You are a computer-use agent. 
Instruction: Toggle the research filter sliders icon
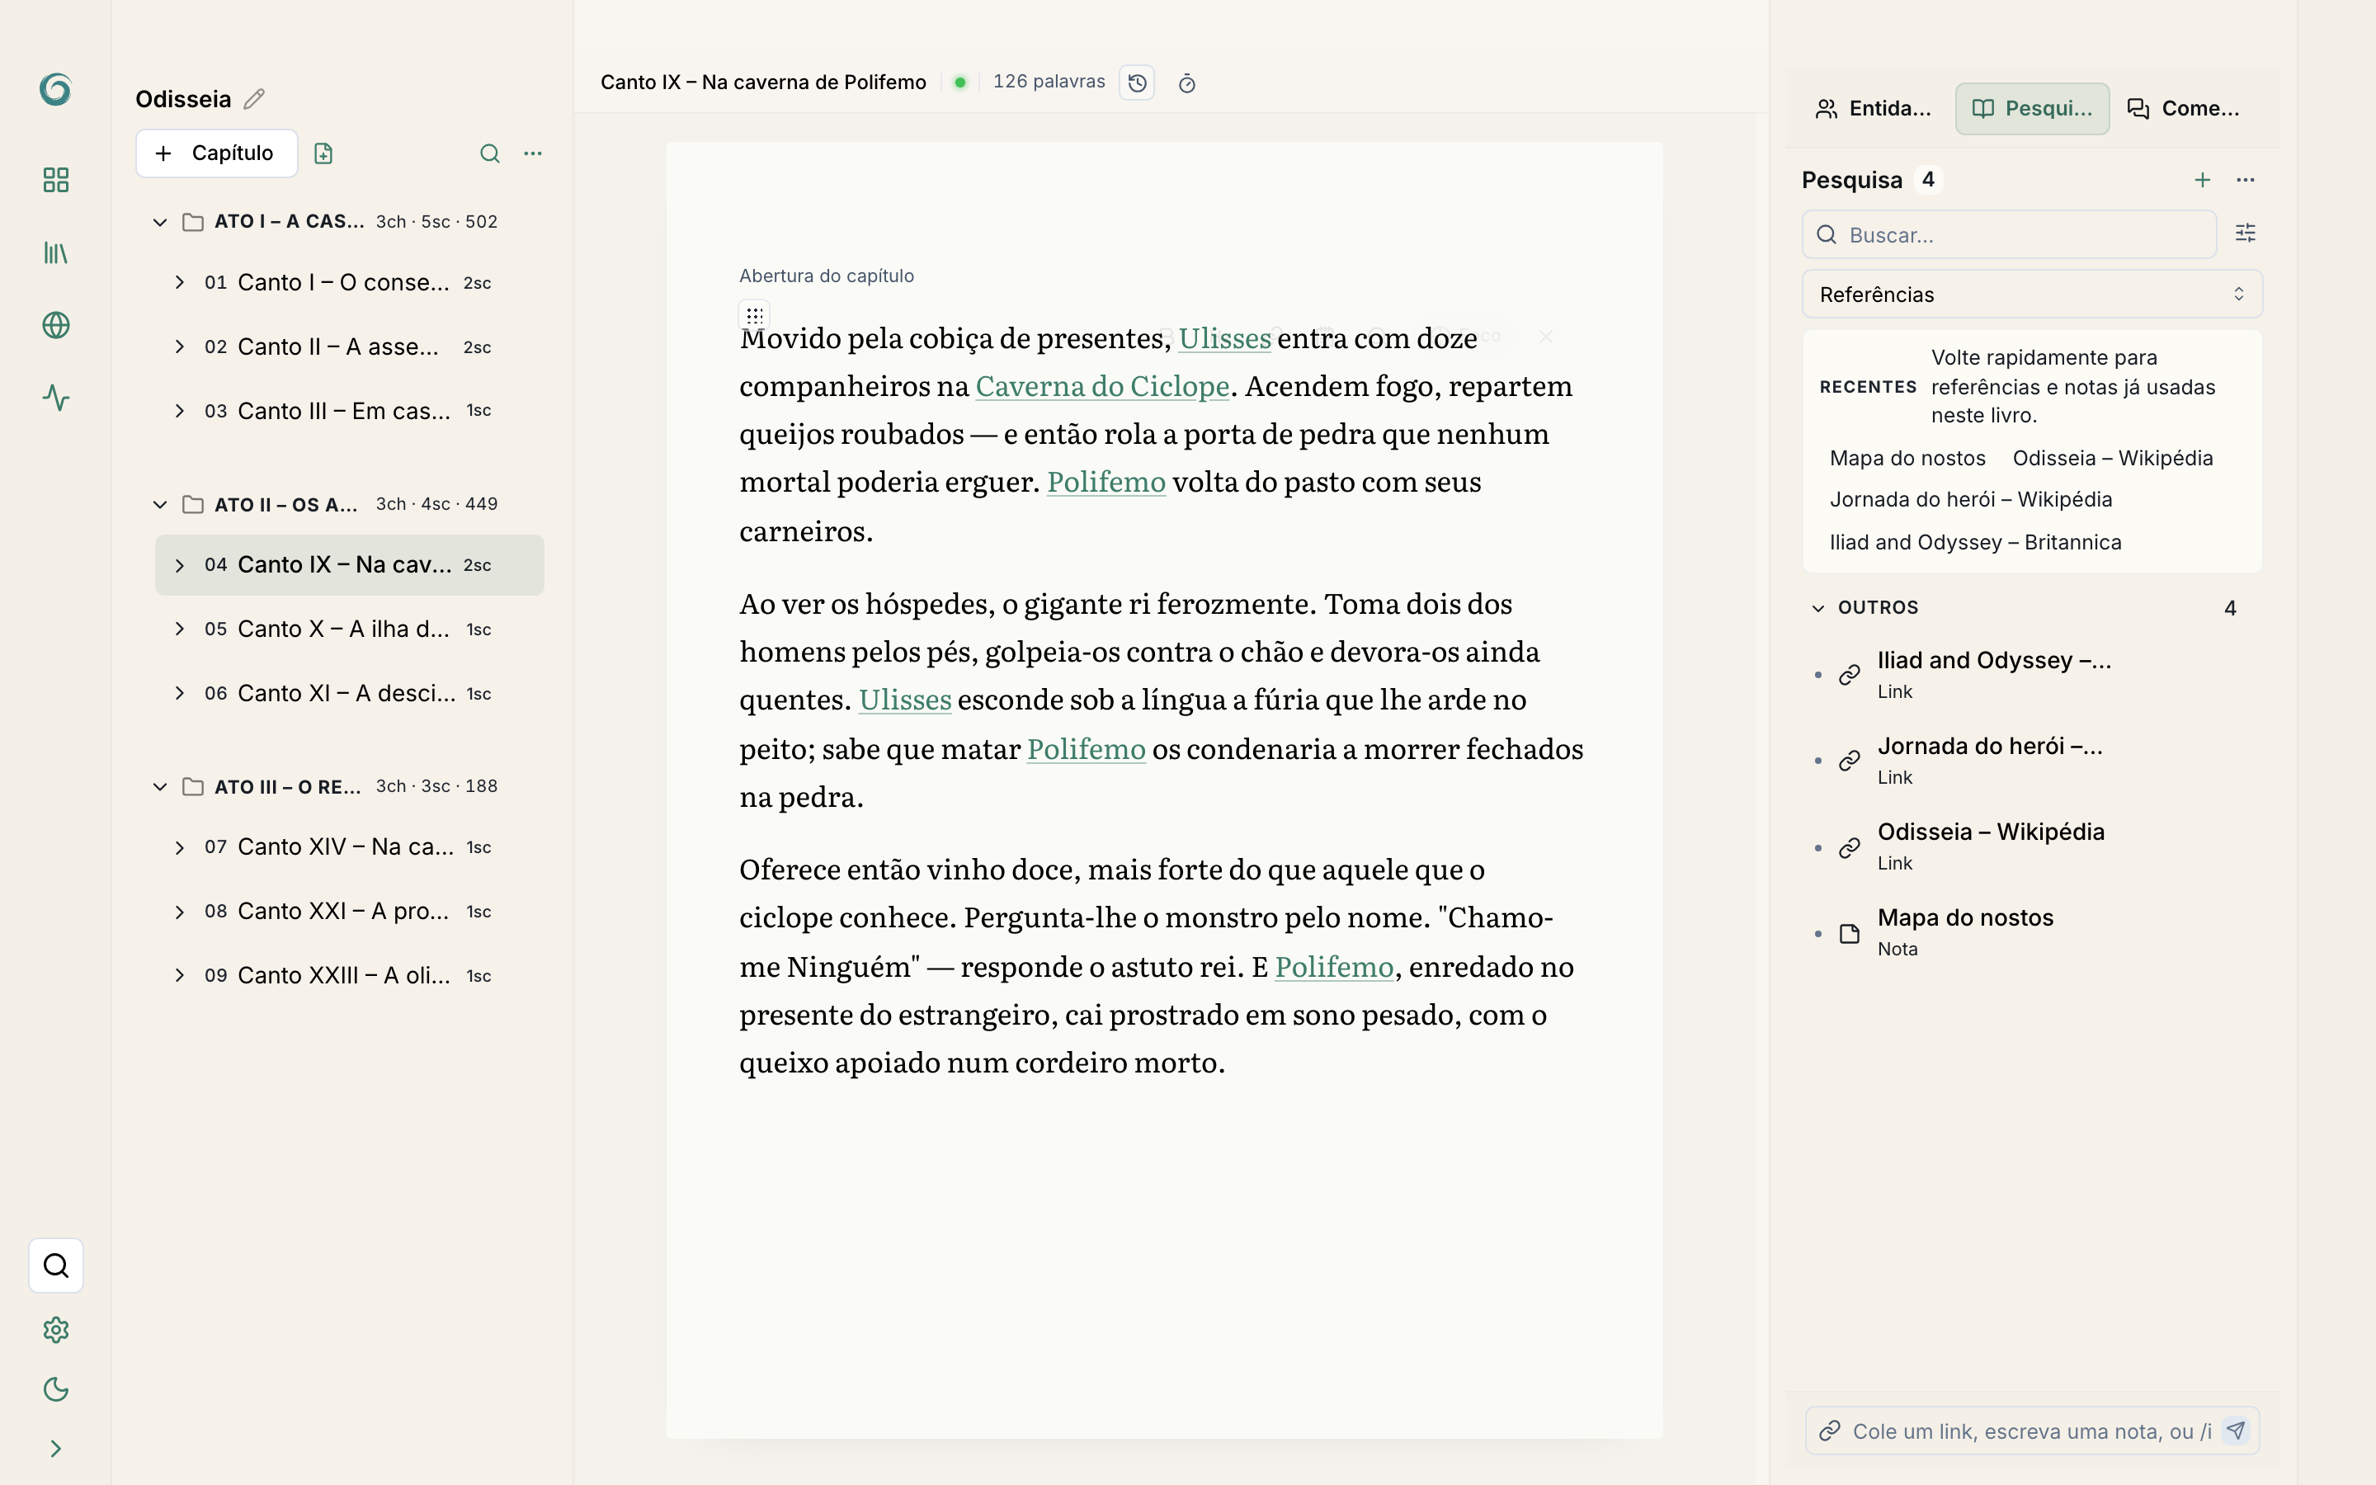click(2246, 233)
